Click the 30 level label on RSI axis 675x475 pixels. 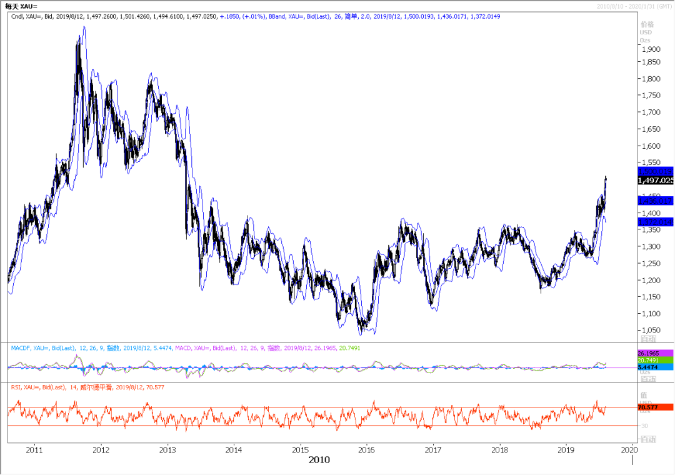[644, 426]
